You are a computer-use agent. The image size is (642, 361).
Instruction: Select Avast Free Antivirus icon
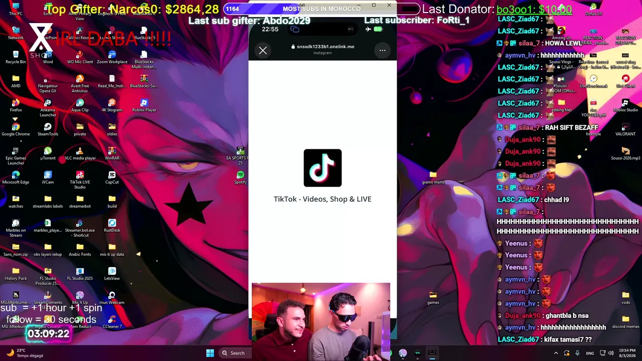pos(80,83)
